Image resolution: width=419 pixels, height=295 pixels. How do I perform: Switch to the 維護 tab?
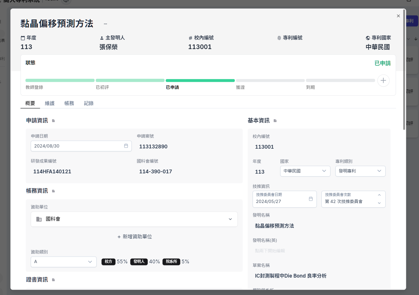tap(49, 103)
